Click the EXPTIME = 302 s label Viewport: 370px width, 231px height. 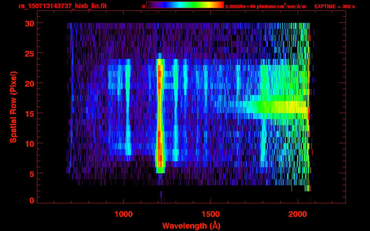click(x=334, y=6)
